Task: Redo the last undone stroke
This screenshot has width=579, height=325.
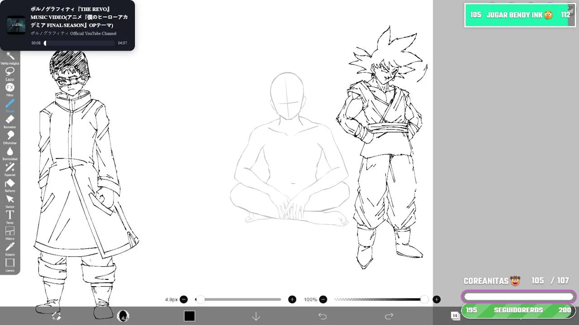Action: (389, 316)
